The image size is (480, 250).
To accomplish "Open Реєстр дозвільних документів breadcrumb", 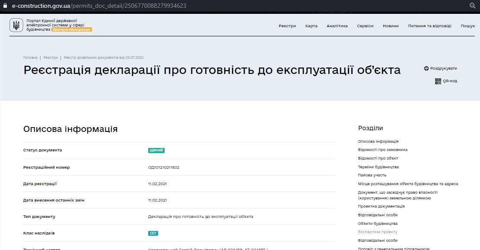I will click(103, 58).
